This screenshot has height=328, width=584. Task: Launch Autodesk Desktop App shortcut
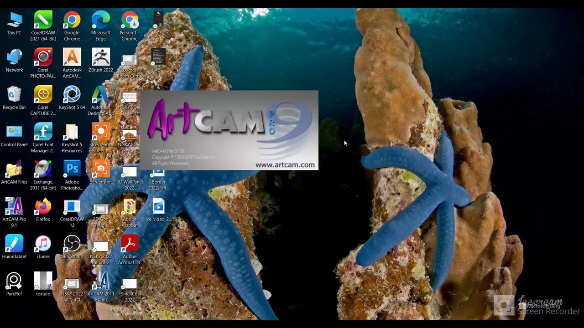[101, 101]
